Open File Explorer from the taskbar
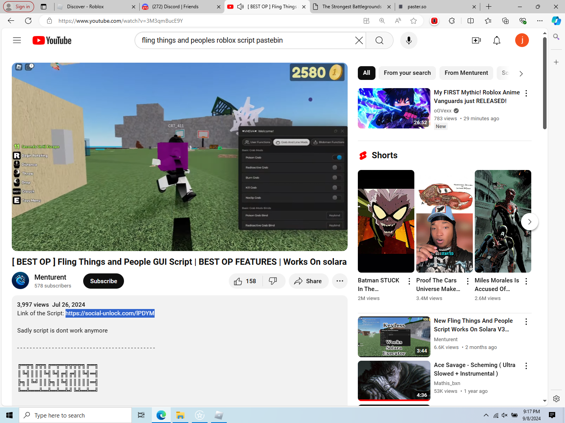 (180, 415)
